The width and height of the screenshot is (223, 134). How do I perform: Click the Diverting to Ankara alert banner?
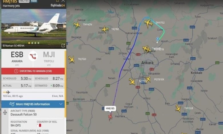33,71
